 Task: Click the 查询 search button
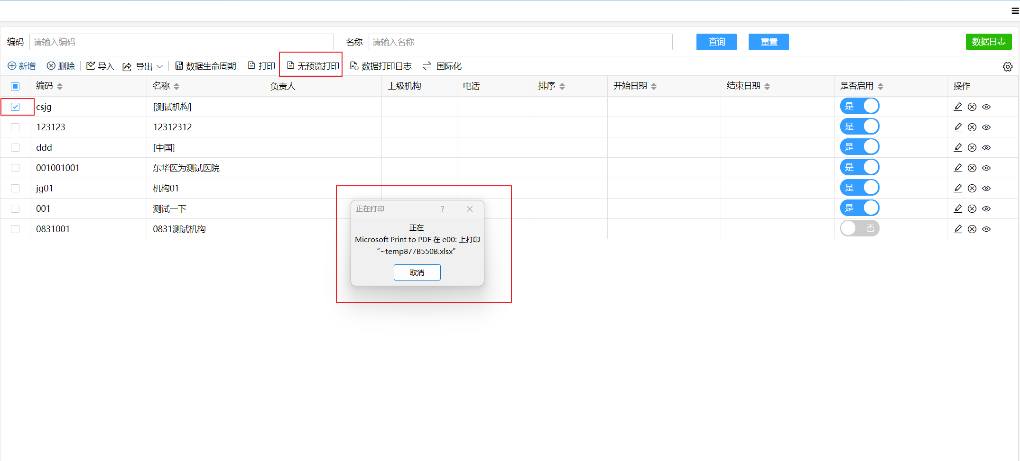716,42
